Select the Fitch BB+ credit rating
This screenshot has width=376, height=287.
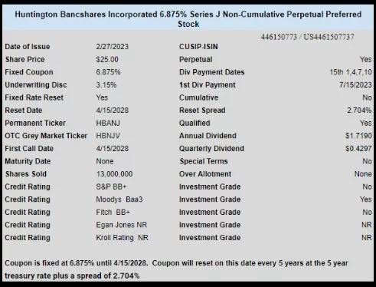pyautogui.click(x=113, y=213)
